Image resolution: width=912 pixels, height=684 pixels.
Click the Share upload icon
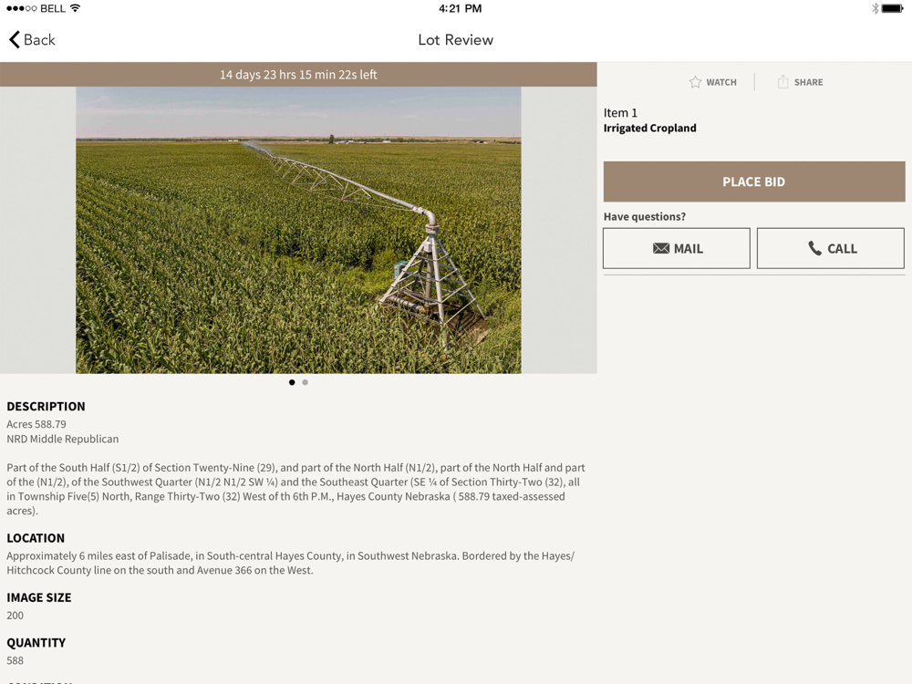782,81
